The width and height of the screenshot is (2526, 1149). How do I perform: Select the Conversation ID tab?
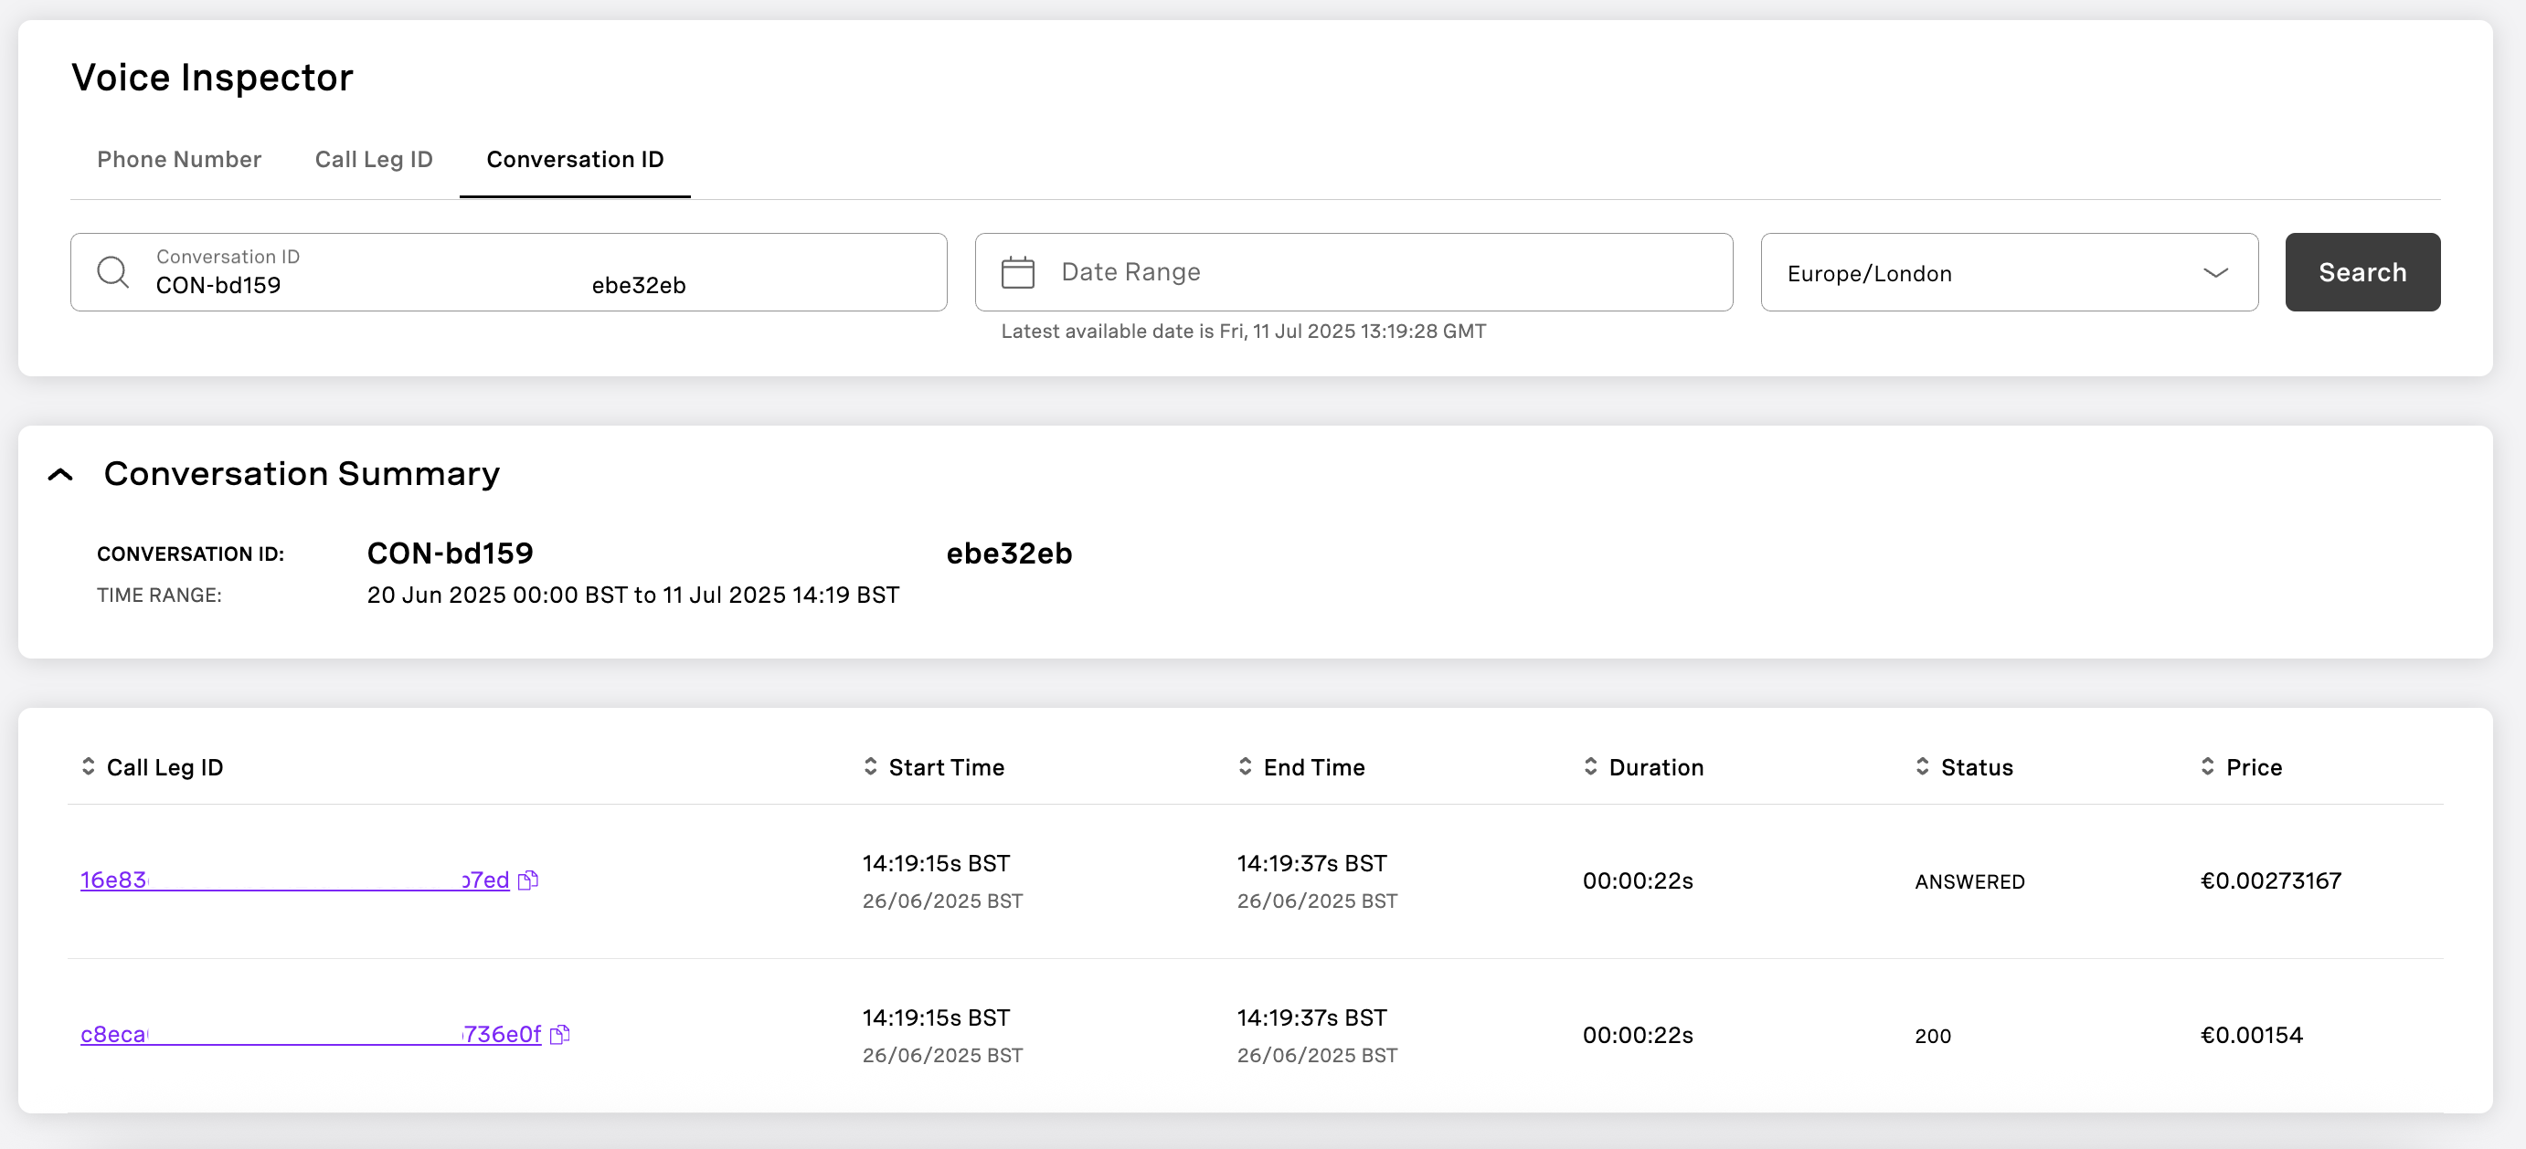[x=575, y=159]
